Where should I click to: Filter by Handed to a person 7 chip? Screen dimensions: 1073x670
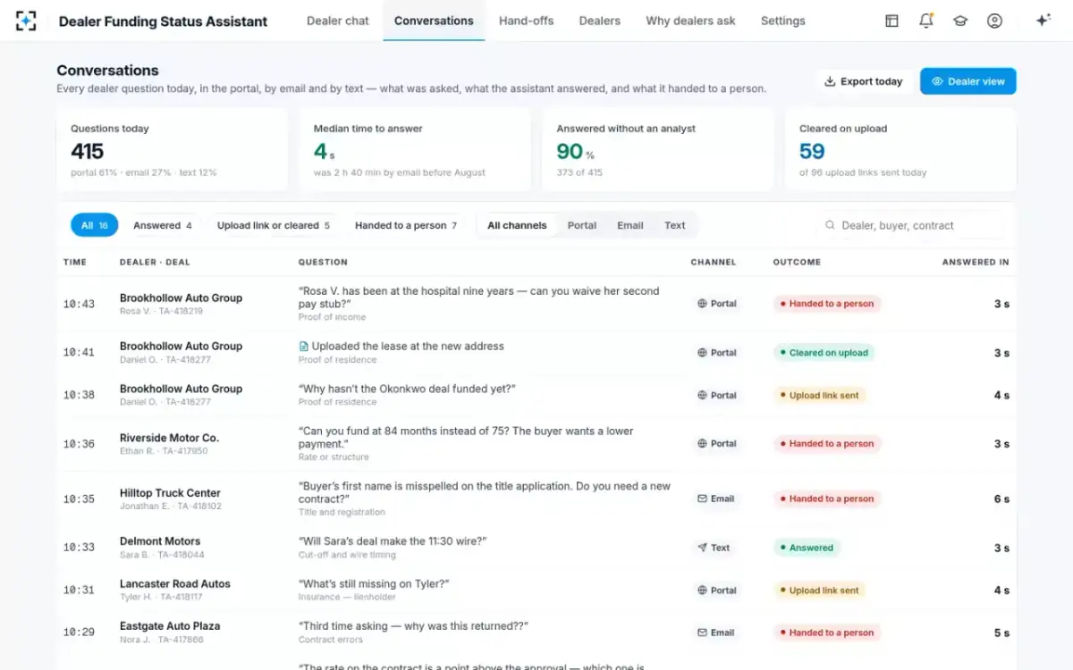click(406, 225)
